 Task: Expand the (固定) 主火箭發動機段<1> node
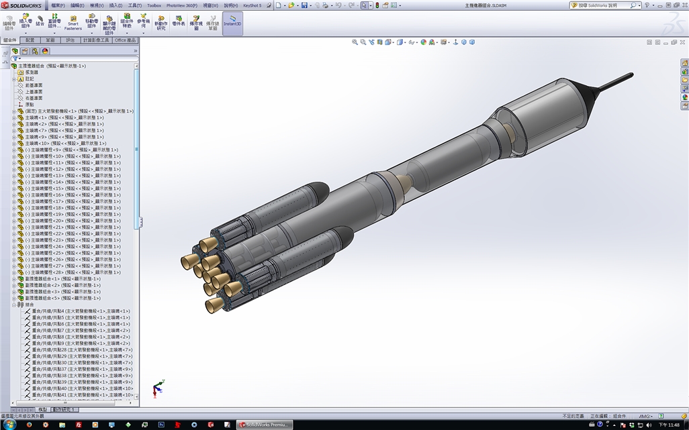click(x=14, y=111)
